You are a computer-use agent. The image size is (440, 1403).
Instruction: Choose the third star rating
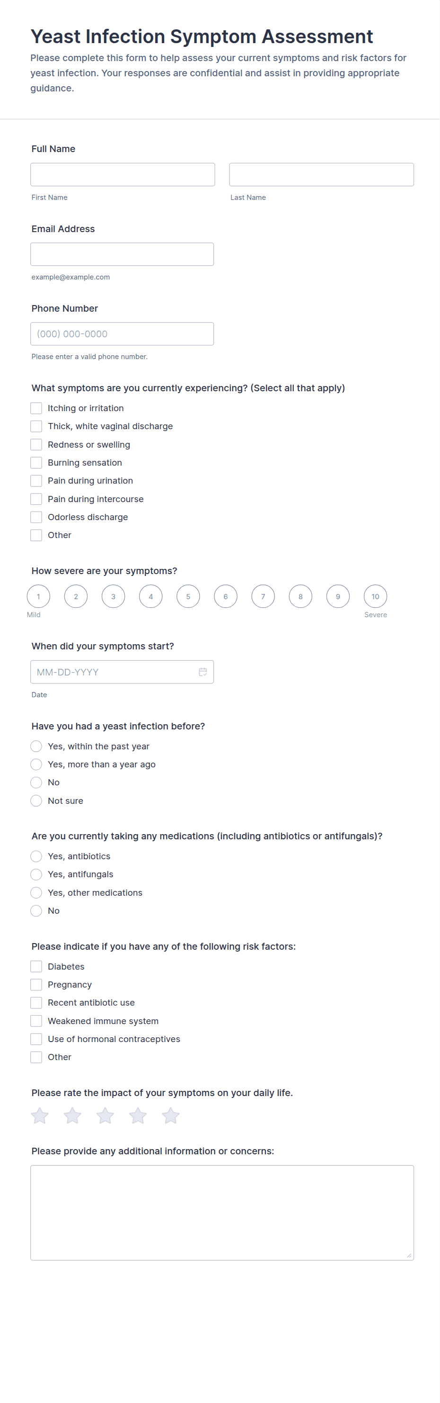coord(105,1116)
